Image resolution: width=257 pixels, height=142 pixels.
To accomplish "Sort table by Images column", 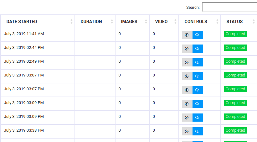I will point(132,22).
